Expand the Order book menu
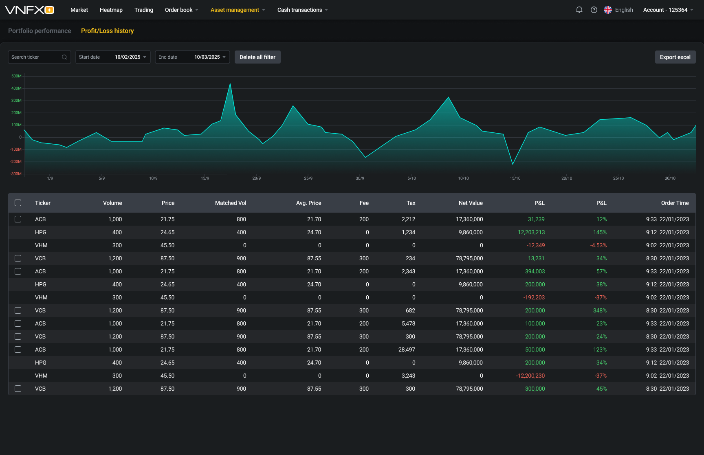The width and height of the screenshot is (704, 455). (181, 10)
